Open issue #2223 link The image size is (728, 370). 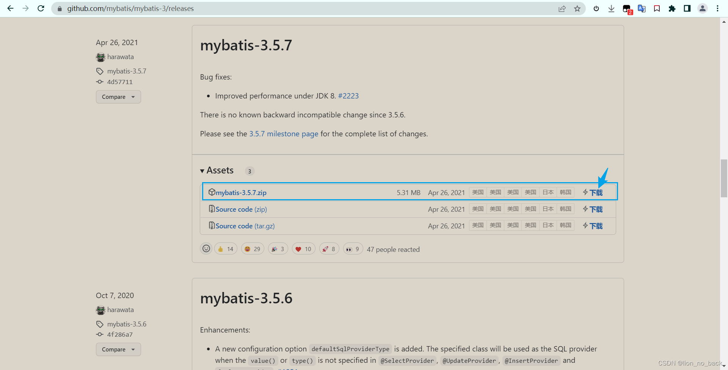pyautogui.click(x=348, y=96)
